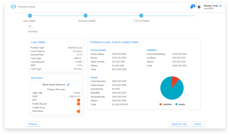Select the FATCA Details step circle
The width and height of the screenshot is (230, 135).
point(141,16)
